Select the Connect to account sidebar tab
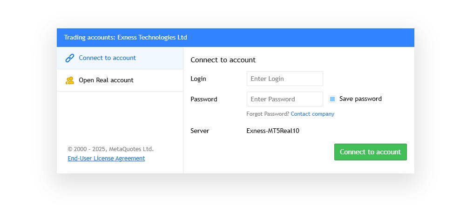460x205 pixels. tap(120, 58)
